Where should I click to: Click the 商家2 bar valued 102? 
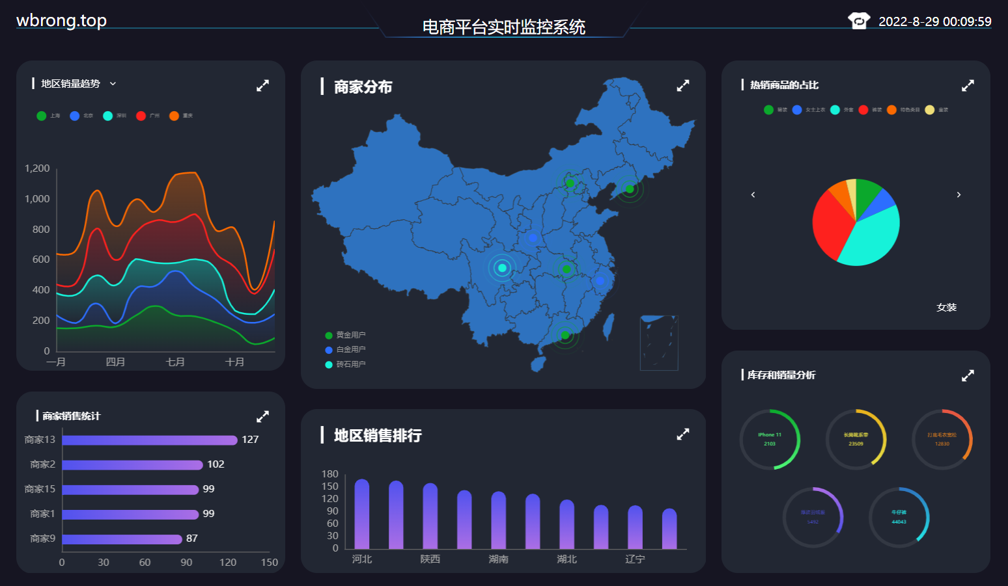point(133,465)
